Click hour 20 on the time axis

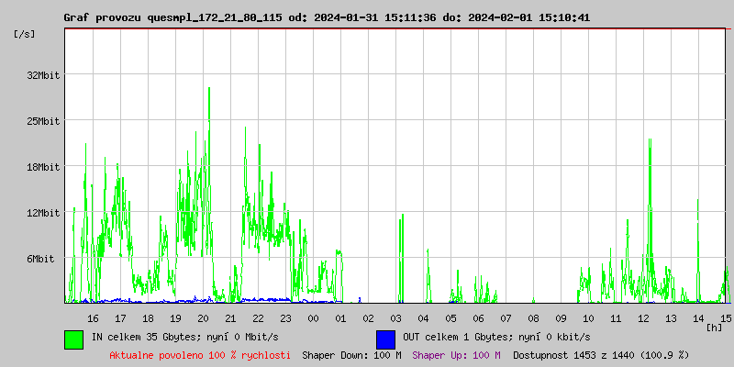(203, 317)
